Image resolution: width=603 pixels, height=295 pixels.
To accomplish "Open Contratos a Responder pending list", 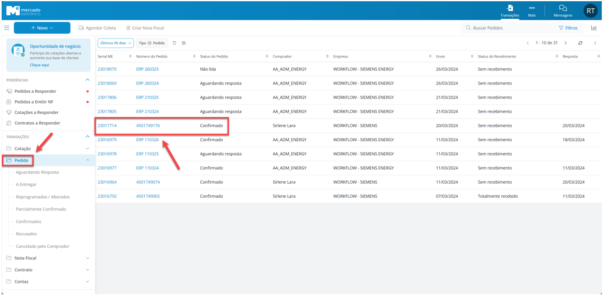I will pyautogui.click(x=37, y=123).
